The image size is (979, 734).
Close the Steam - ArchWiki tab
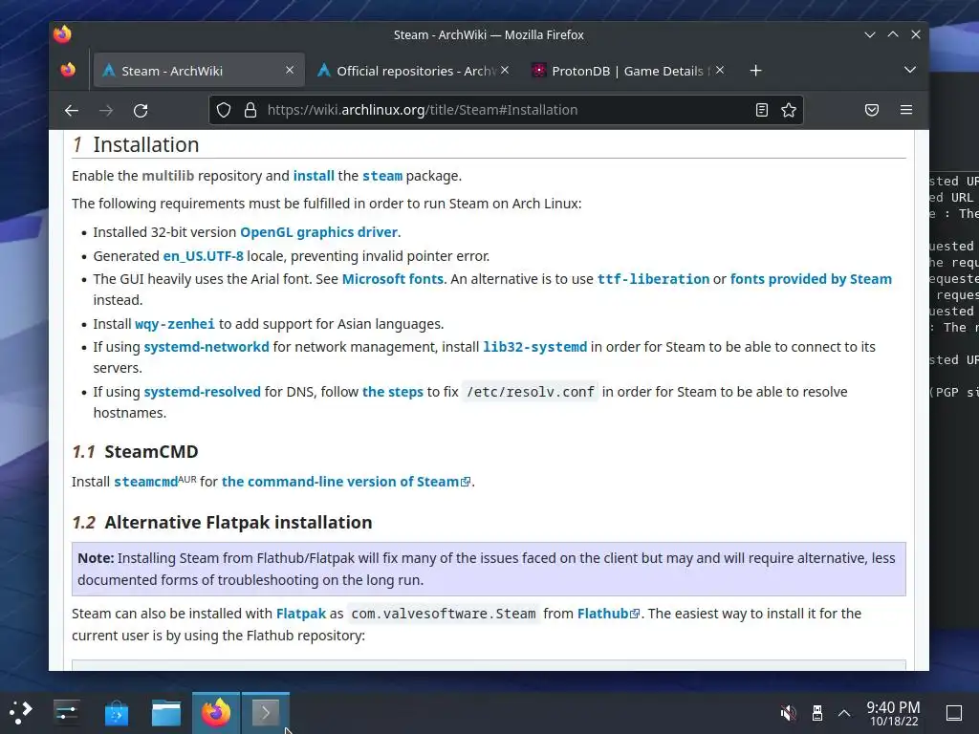290,70
